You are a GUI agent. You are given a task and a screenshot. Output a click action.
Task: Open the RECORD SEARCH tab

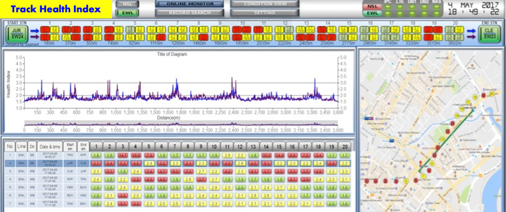[x=190, y=13]
